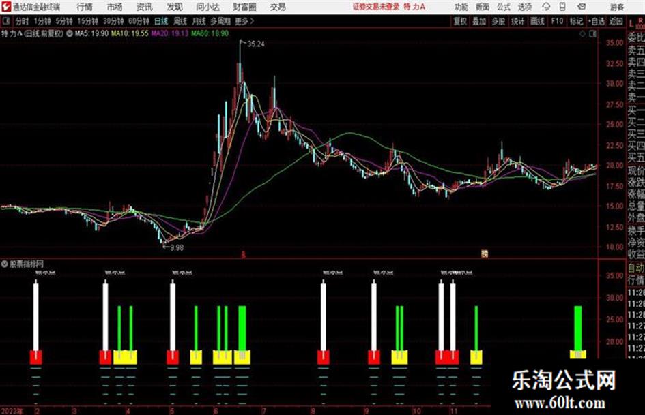Viewport: 645px width, 415px height.
Task: Click the 标记 toolbar button
Action: coord(576,21)
